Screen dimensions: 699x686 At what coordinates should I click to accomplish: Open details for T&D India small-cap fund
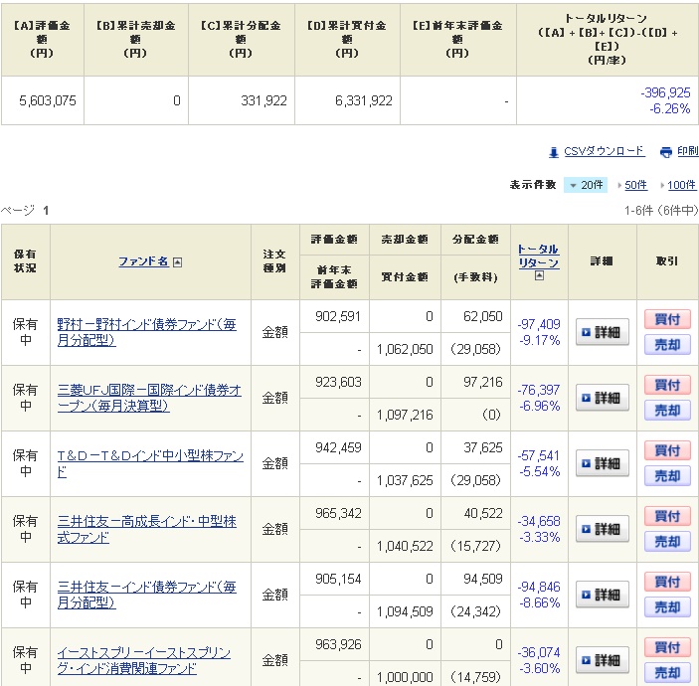602,463
